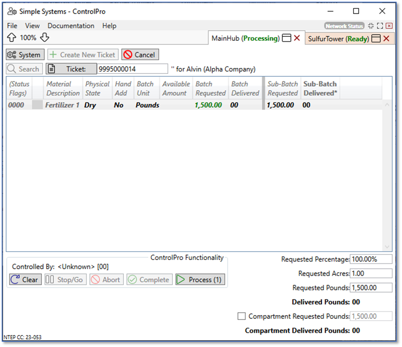The width and height of the screenshot is (402, 347).
Task: Click the Clear button
Action: click(x=25, y=279)
